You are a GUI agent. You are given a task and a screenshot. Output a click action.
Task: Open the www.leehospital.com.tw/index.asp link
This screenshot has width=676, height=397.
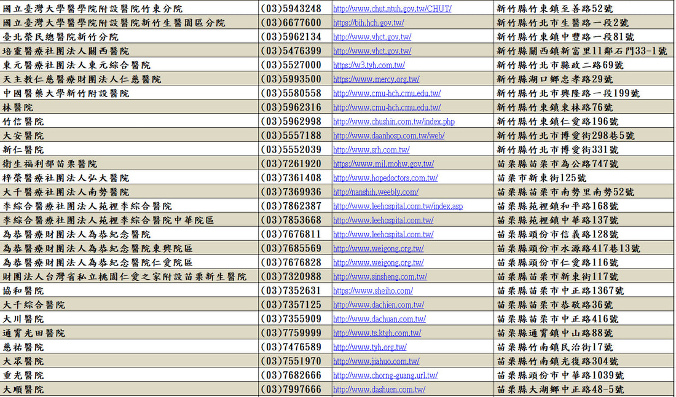(398, 206)
